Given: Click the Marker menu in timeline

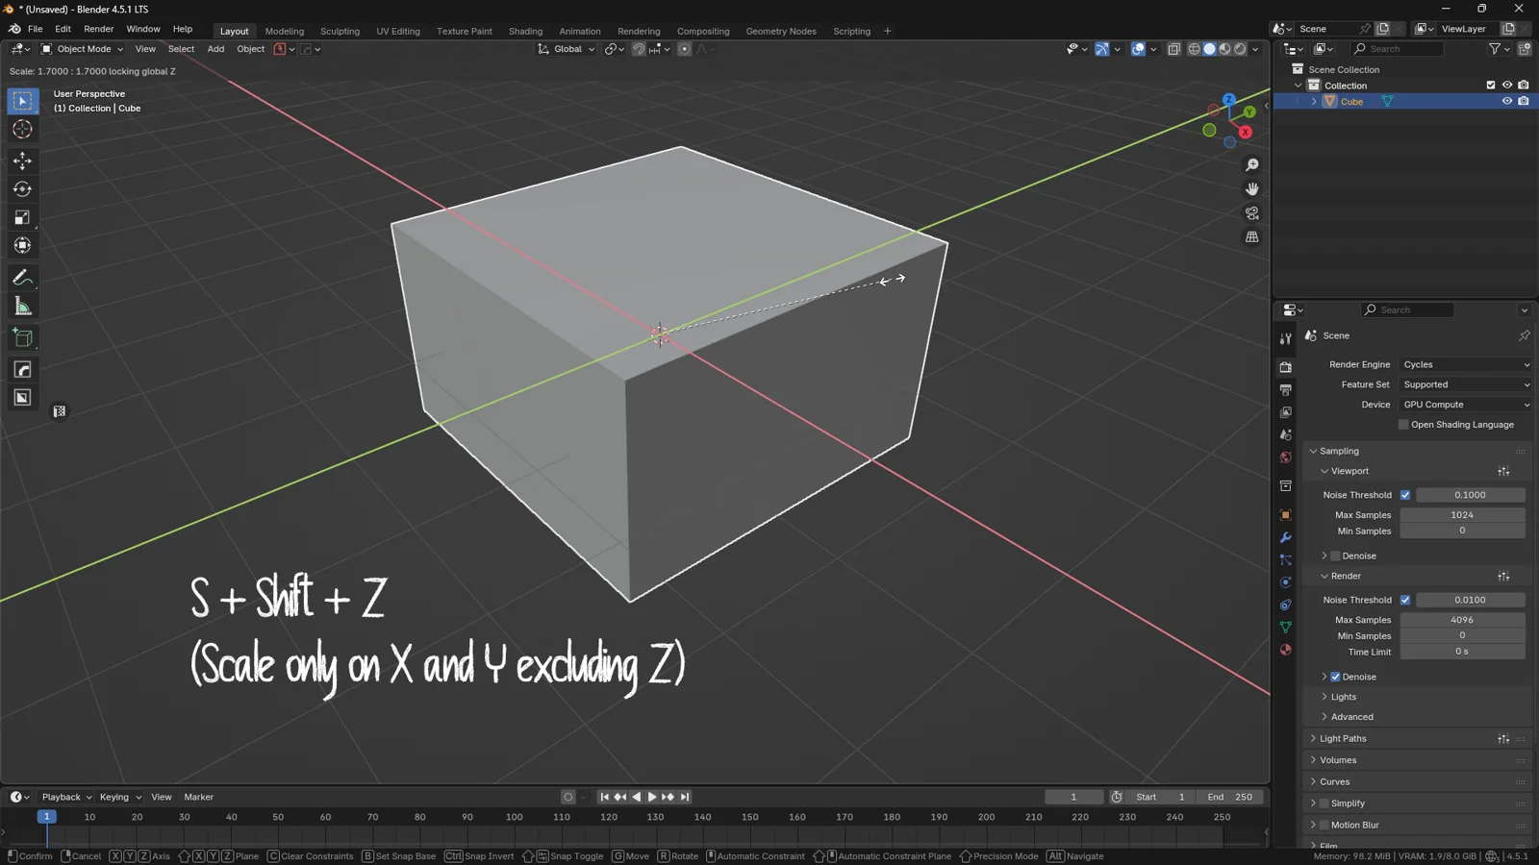Looking at the screenshot, I should (199, 797).
